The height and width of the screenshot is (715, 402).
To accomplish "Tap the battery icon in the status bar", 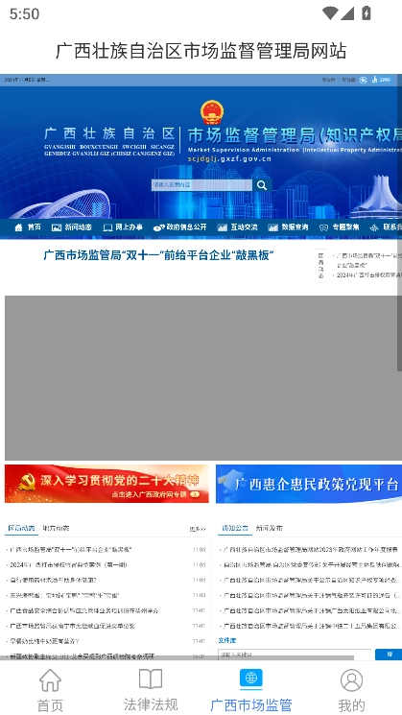I will point(366,13).
